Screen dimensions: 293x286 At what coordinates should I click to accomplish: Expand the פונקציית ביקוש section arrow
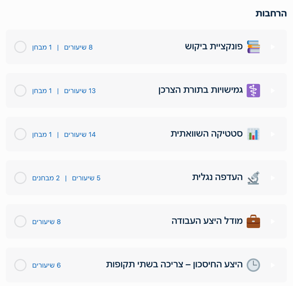pyautogui.click(x=273, y=47)
